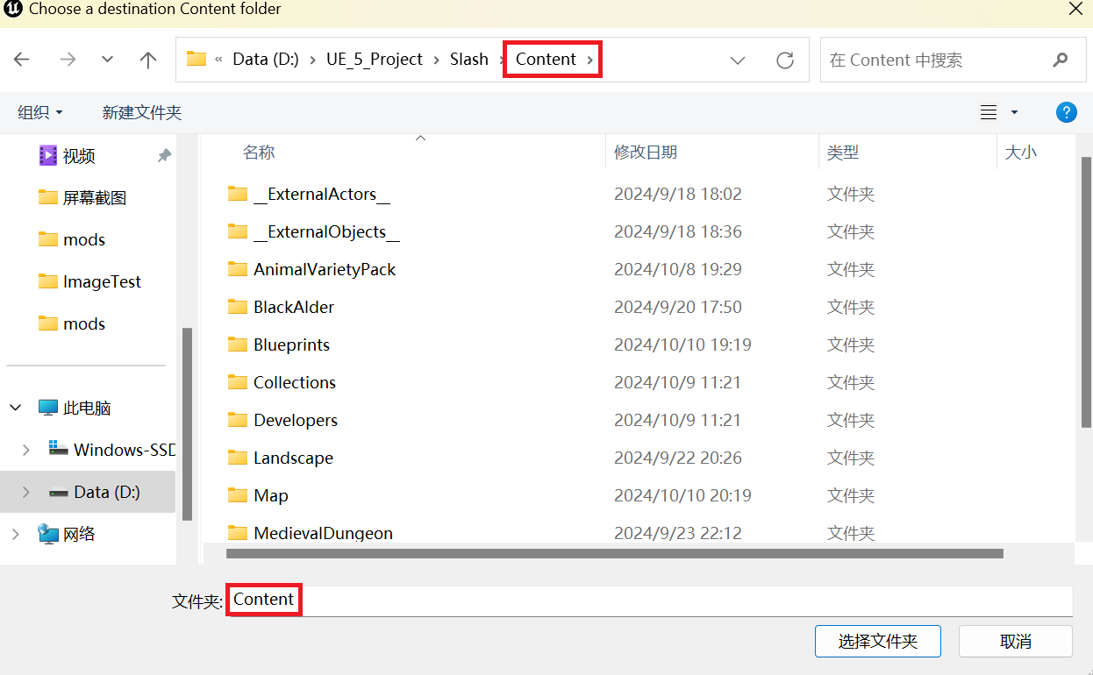Image resolution: width=1093 pixels, height=675 pixels.
Task: Expand the address bar history dropdown
Action: [738, 60]
